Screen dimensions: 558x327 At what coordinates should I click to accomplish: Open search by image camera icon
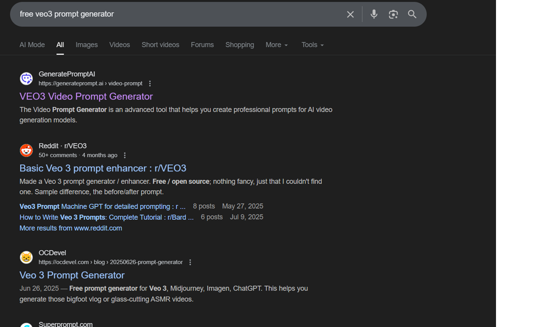point(393,14)
